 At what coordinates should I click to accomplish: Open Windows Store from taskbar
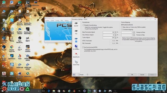pos(59,91)
